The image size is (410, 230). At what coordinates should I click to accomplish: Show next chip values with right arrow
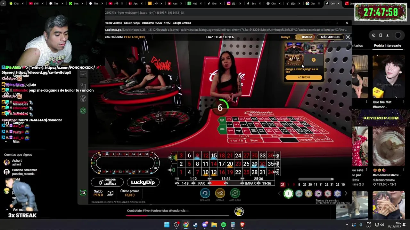pyautogui.click(x=346, y=194)
